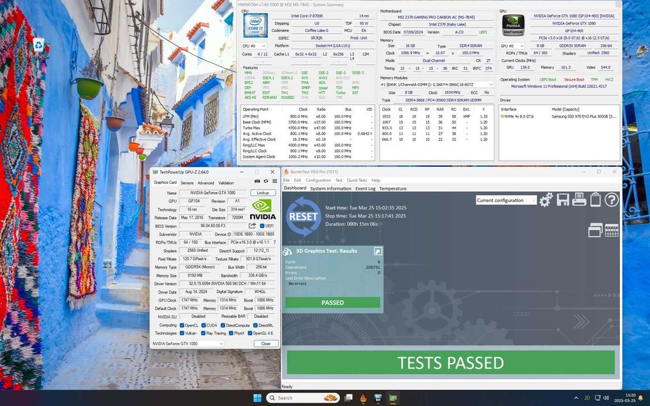Click the HWiNFO icon on the taskbar

(378, 398)
